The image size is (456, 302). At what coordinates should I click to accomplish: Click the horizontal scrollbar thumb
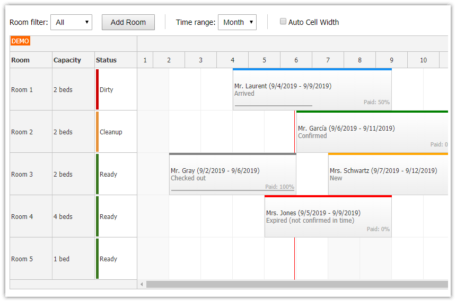tap(297, 285)
